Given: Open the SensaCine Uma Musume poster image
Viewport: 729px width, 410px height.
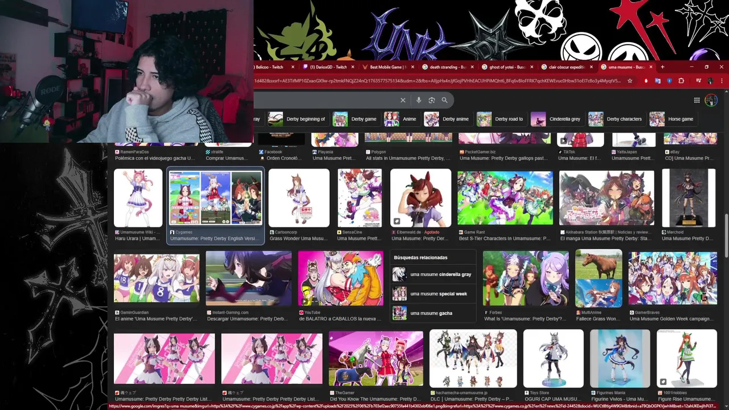Looking at the screenshot, I should tap(359, 198).
